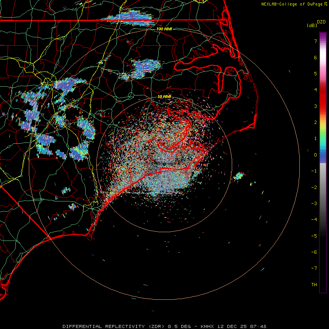329x329 pixels.
Task: Click the purple top of the ZDR color bar
Action: pyautogui.click(x=323, y=36)
